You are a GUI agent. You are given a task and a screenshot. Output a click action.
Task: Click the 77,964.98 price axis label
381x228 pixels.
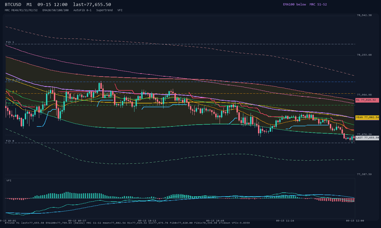coord(364,95)
